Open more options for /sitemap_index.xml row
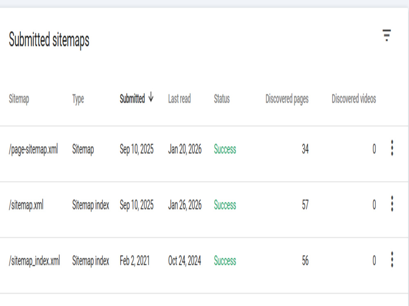The width and height of the screenshot is (409, 306). point(392,259)
